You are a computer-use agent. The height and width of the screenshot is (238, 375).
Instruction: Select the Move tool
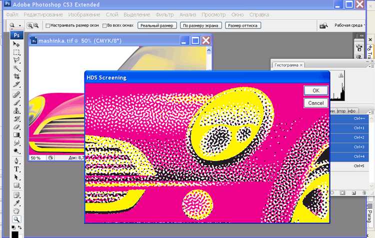click(x=16, y=44)
